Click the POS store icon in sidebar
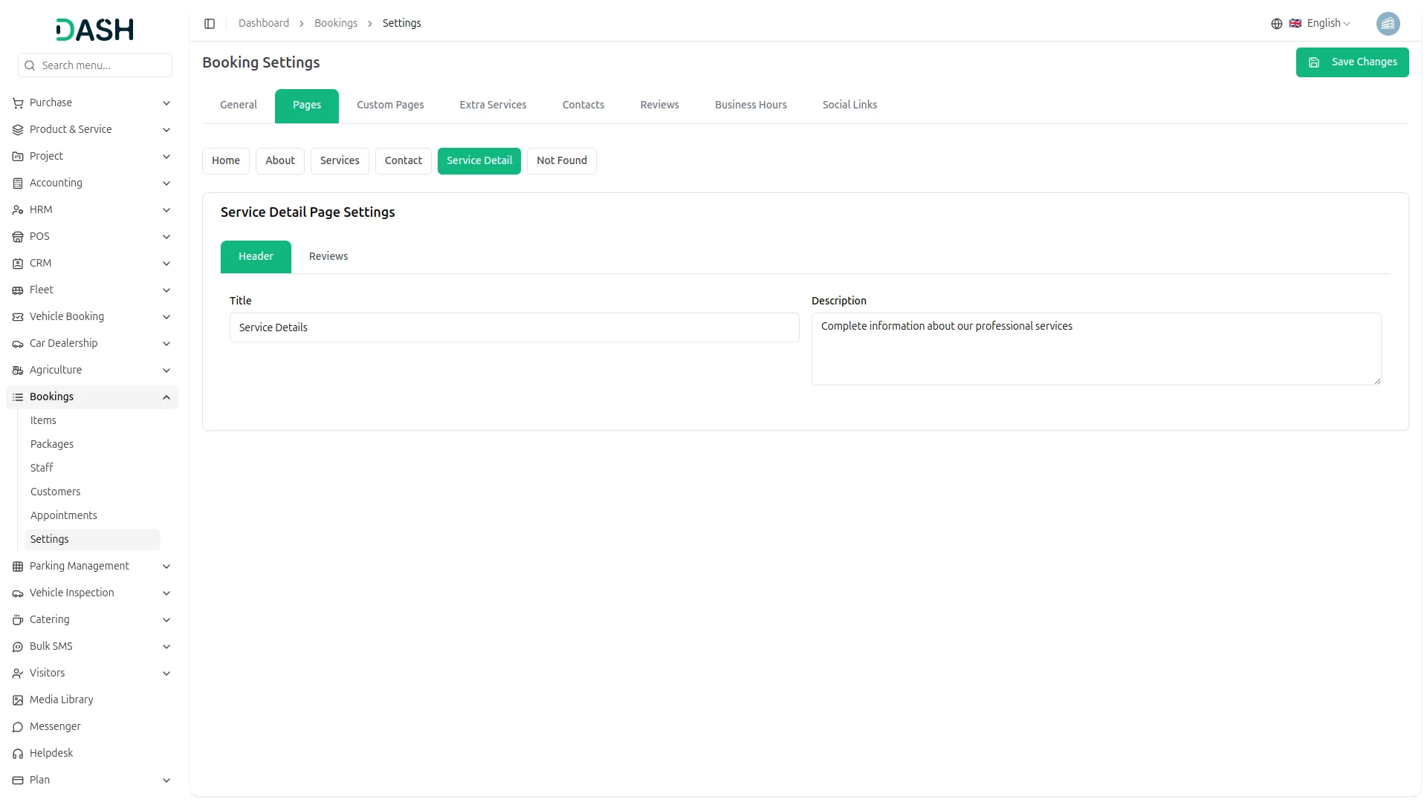 (x=18, y=237)
